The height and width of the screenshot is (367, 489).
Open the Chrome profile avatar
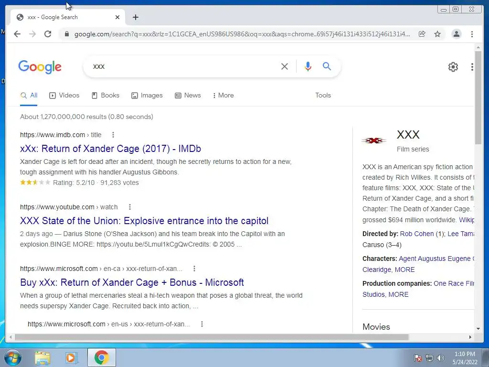(457, 34)
